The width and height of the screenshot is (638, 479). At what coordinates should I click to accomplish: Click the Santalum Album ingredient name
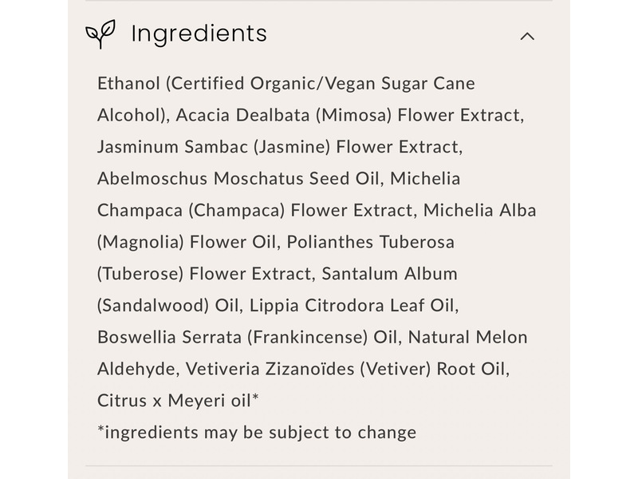390,274
